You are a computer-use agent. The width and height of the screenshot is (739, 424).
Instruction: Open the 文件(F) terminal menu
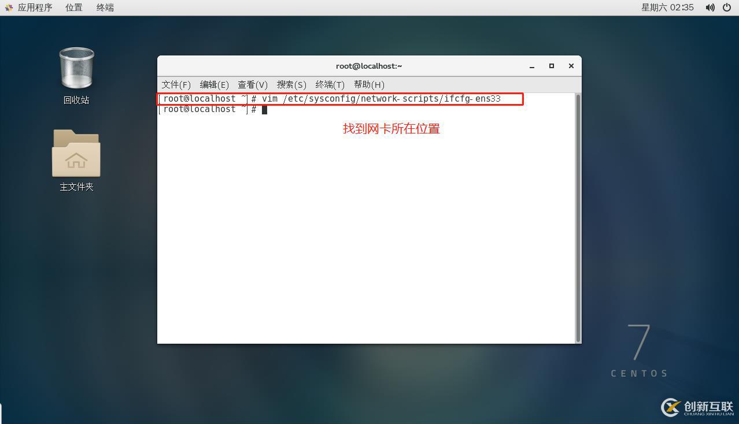click(176, 84)
